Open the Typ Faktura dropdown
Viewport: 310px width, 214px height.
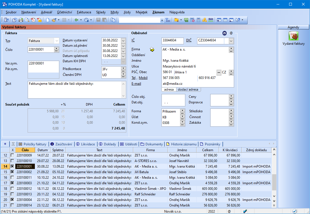(57, 41)
